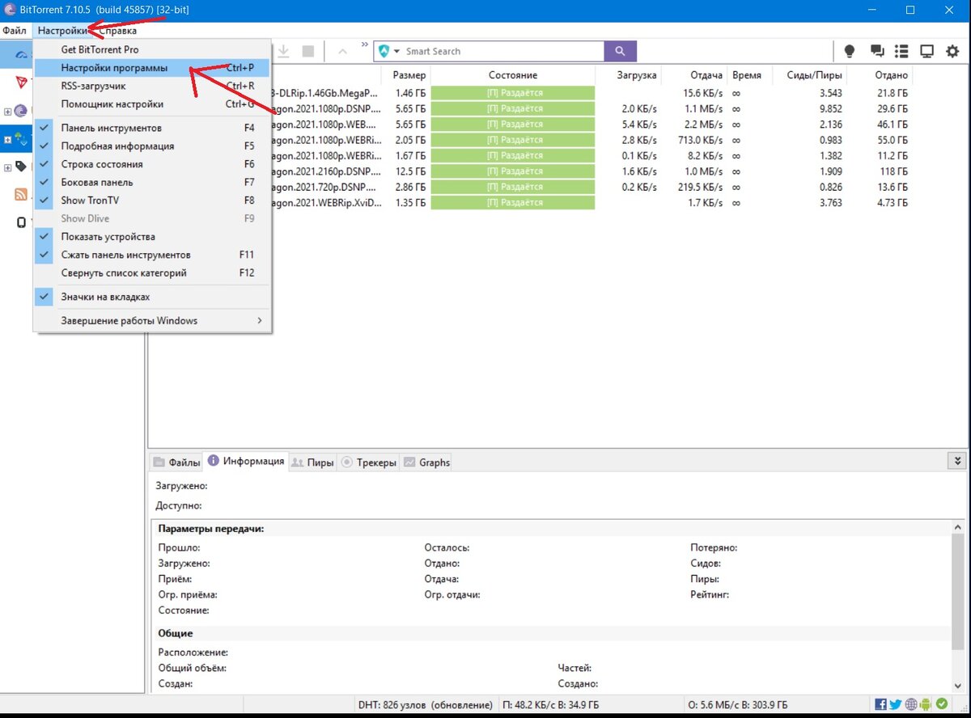Choose RSS-загрузчик menu entry
This screenshot has height=718, width=971.
[152, 86]
